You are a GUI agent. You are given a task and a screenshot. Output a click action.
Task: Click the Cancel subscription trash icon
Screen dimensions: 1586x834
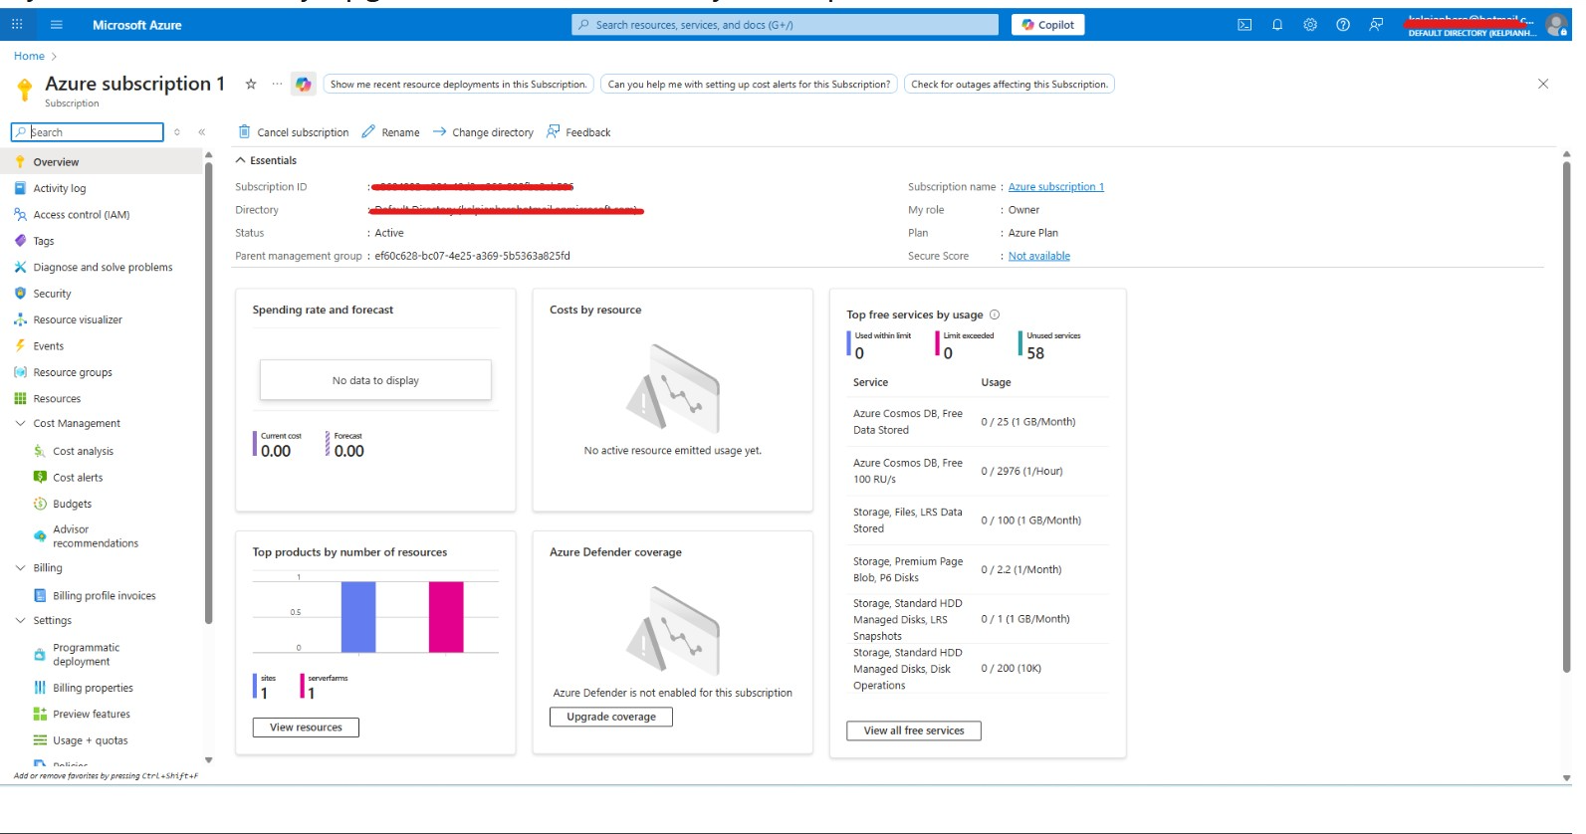click(x=244, y=131)
